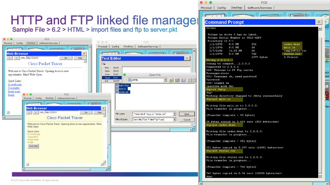Expand the Files of type dropdown
Image resolution: width=330 pixels, height=185 pixels.
[174, 119]
